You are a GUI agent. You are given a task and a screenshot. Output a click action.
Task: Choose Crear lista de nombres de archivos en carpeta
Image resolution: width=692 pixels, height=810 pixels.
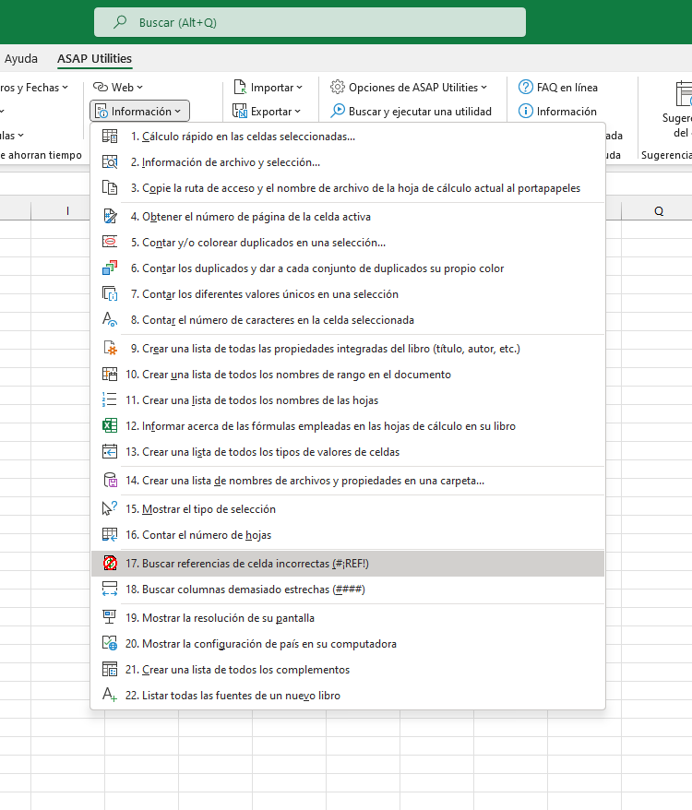348,481
